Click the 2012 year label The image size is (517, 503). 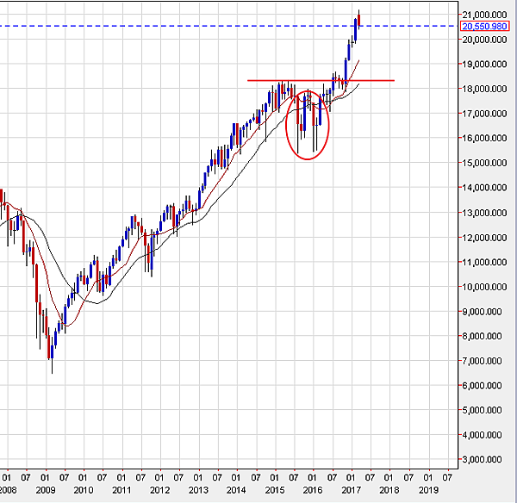[x=160, y=490]
